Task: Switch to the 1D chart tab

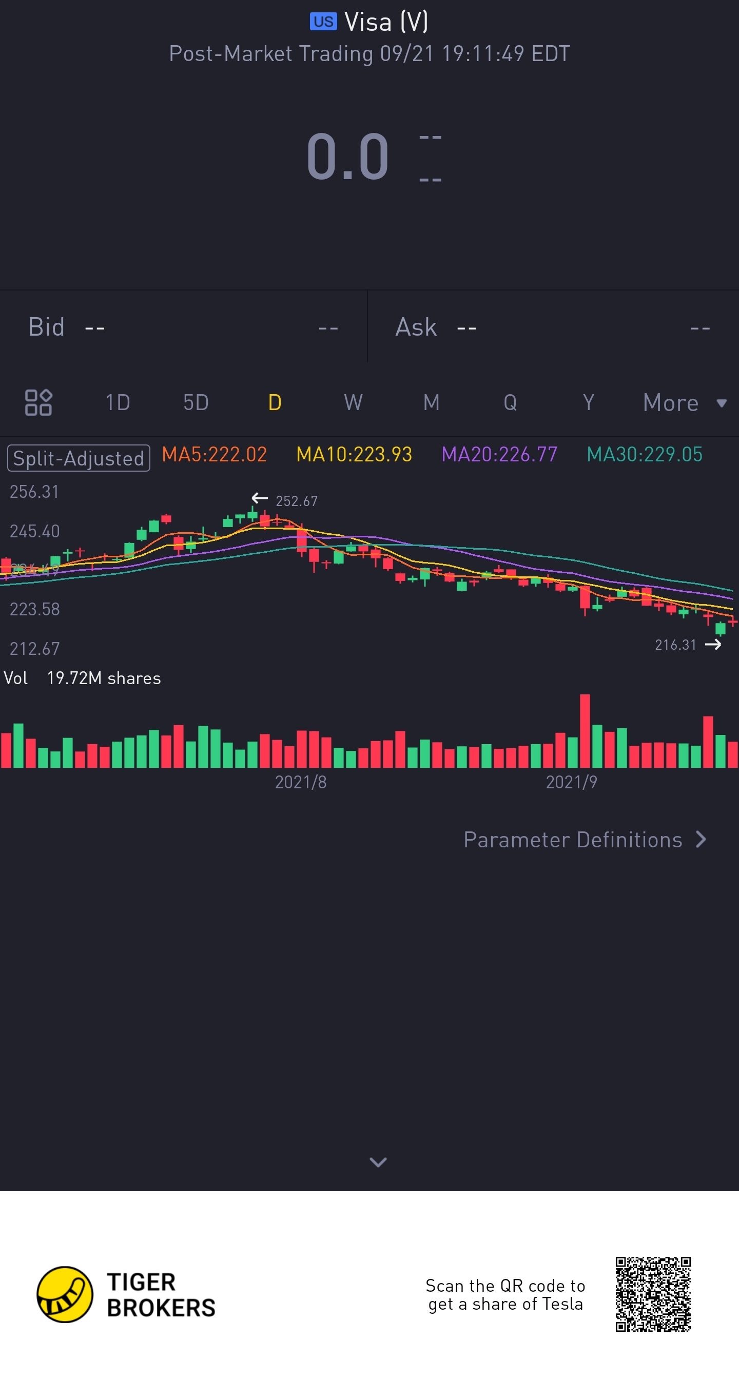Action: click(x=118, y=403)
